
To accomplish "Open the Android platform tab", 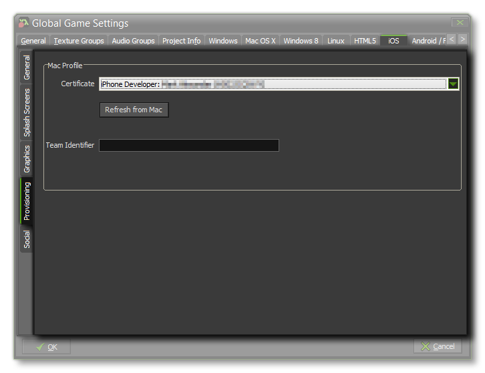I will click(x=426, y=41).
